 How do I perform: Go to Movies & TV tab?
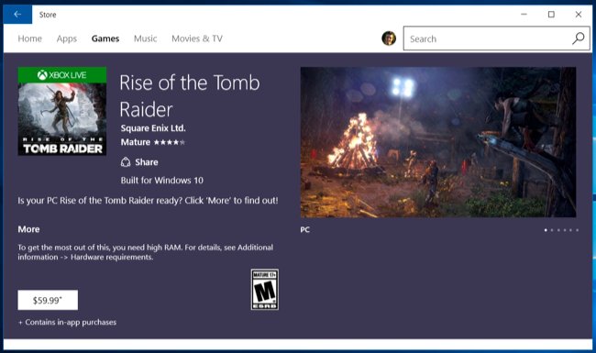tap(197, 39)
